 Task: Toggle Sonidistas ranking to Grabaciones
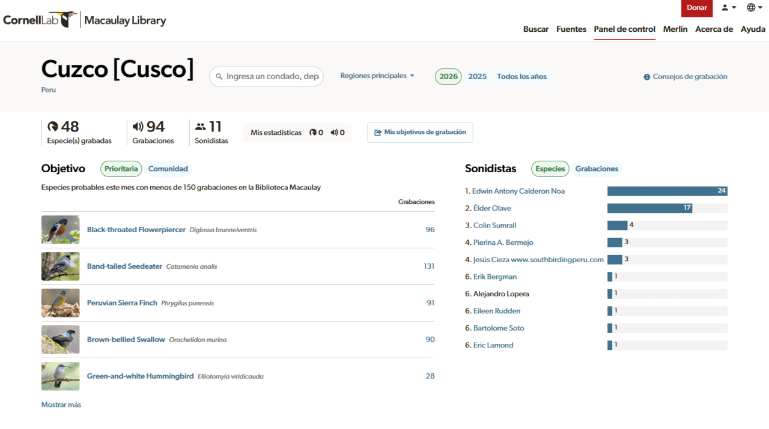tap(596, 169)
